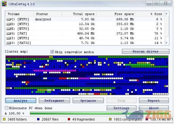Click the olive compressed legend square
The width and height of the screenshot is (174, 124).
(x=110, y=119)
